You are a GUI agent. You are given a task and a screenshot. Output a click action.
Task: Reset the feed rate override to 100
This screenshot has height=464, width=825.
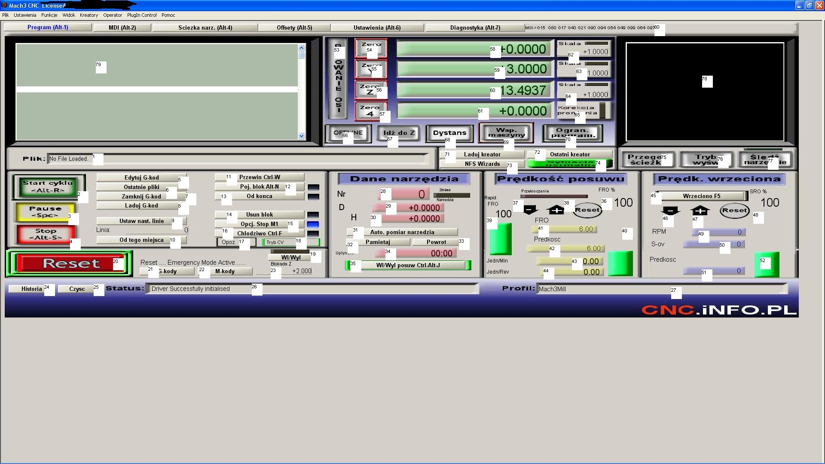point(587,210)
